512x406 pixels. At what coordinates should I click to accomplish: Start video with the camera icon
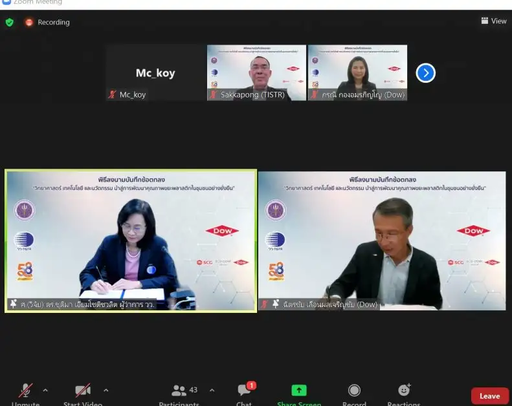point(82,391)
